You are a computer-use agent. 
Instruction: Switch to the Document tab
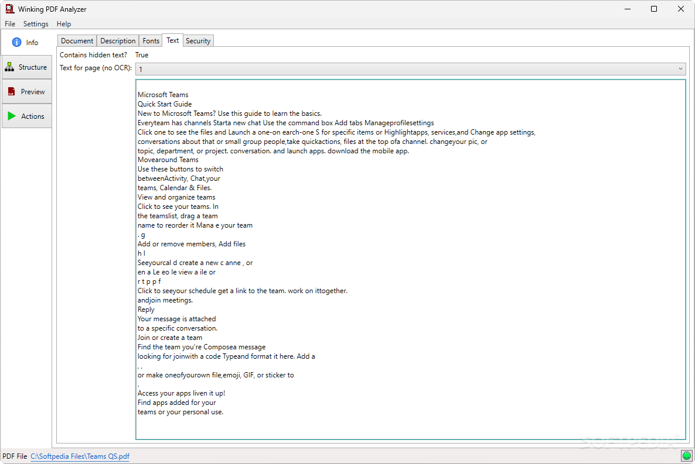point(77,41)
